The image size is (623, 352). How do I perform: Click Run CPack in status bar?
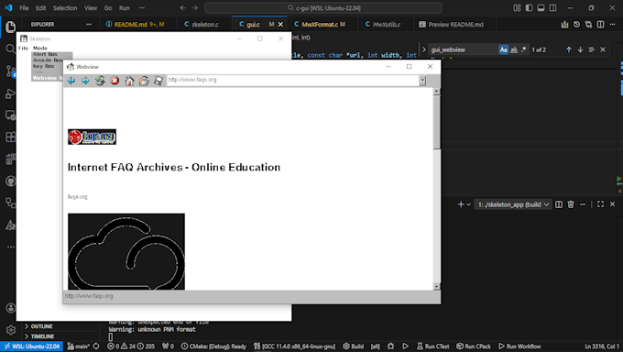474,346
